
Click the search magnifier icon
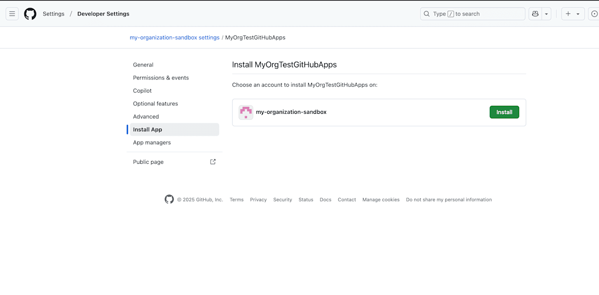(x=427, y=14)
